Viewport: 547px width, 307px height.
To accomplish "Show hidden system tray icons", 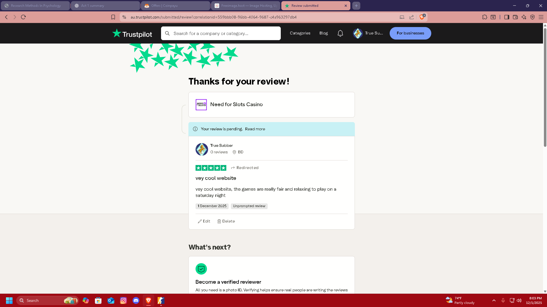I will [x=494, y=300].
